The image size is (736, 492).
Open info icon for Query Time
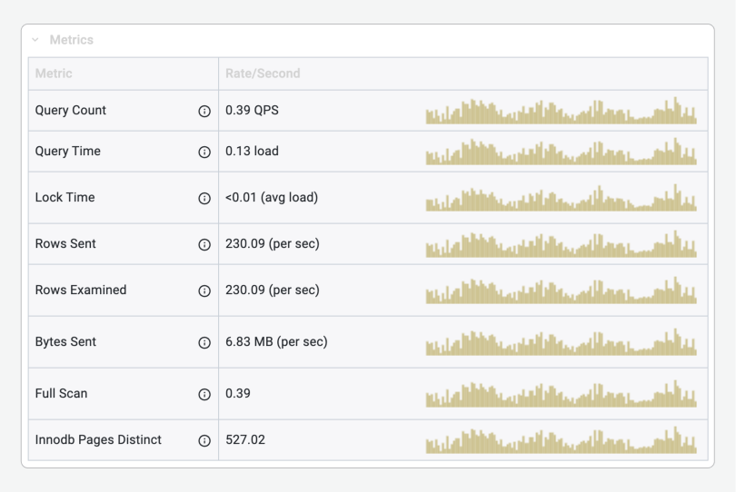coord(204,152)
